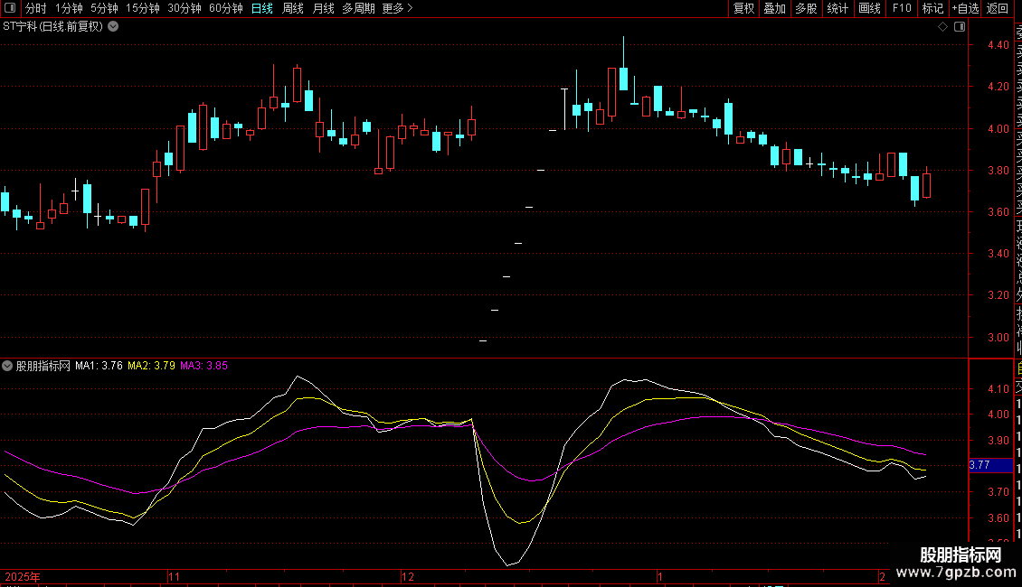Open the 叠加 overlay tool

click(774, 8)
